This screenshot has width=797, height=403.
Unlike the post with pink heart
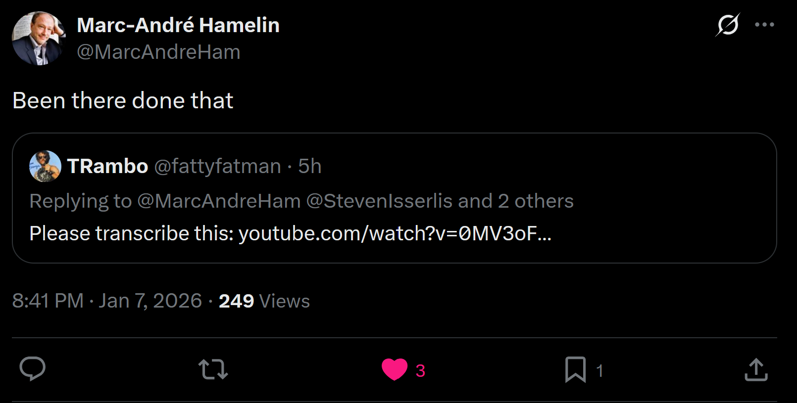394,369
